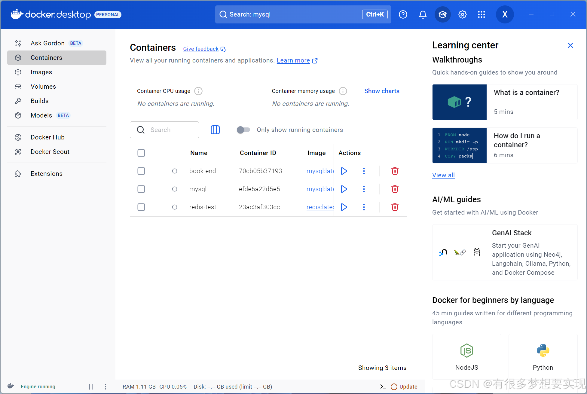Screen dimensions: 587x394
Task: Open redis:latest image link
Action: coord(320,207)
